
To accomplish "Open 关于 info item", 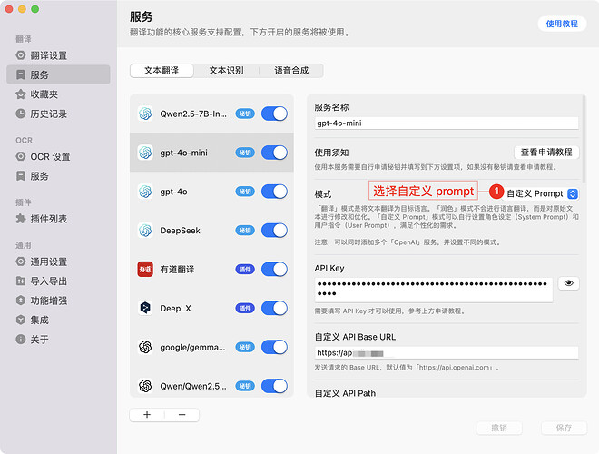I will [x=58, y=340].
